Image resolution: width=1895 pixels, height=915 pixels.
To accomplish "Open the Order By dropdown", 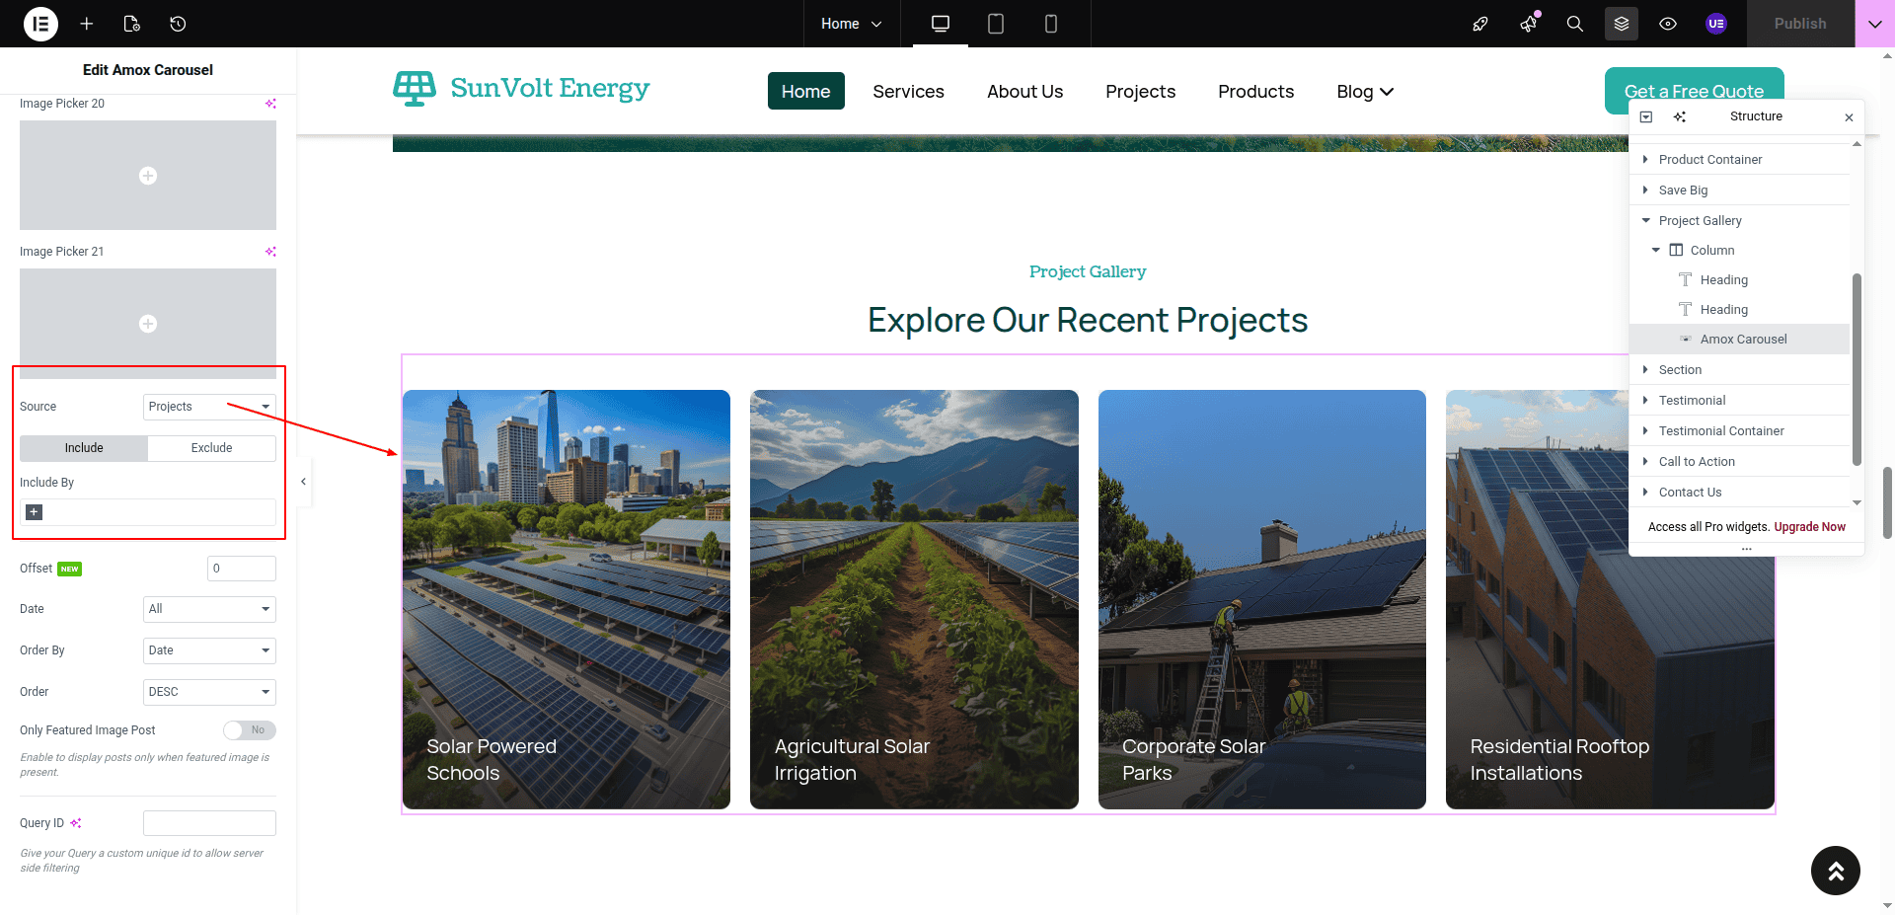I will pyautogui.click(x=209, y=650).
